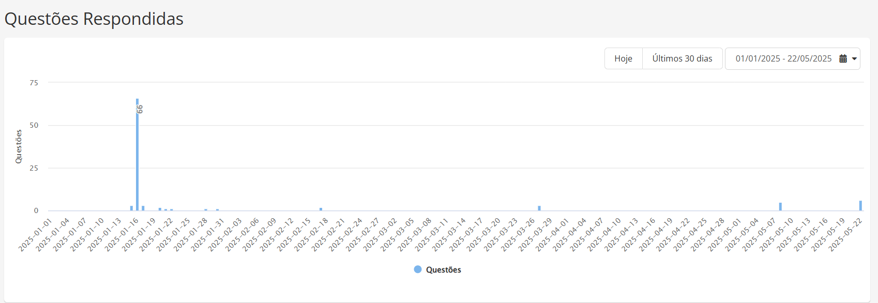The image size is (878, 303).
Task: Open the calendar icon in date range
Action: pyautogui.click(x=843, y=58)
